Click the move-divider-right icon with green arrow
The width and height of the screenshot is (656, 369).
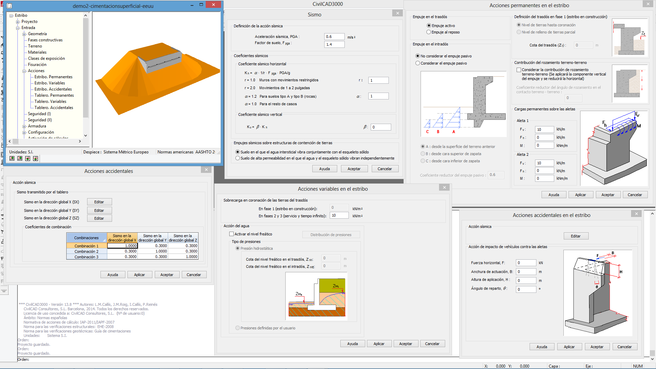(x=12, y=158)
